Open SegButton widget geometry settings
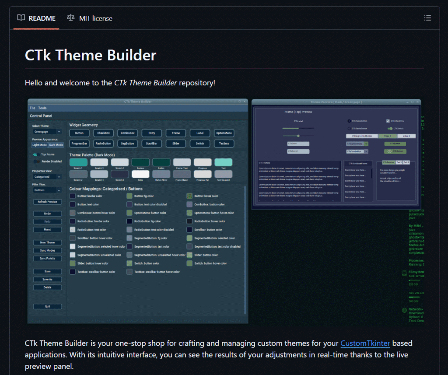 (127, 144)
